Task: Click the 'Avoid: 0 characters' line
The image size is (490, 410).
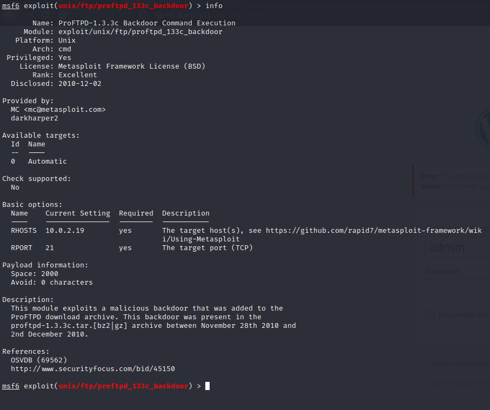Action: (x=52, y=283)
